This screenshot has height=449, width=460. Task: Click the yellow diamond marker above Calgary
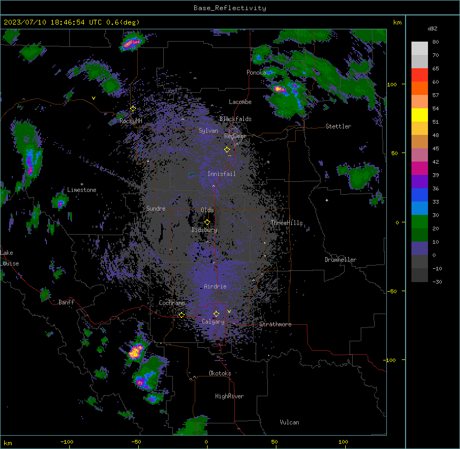coord(216,314)
